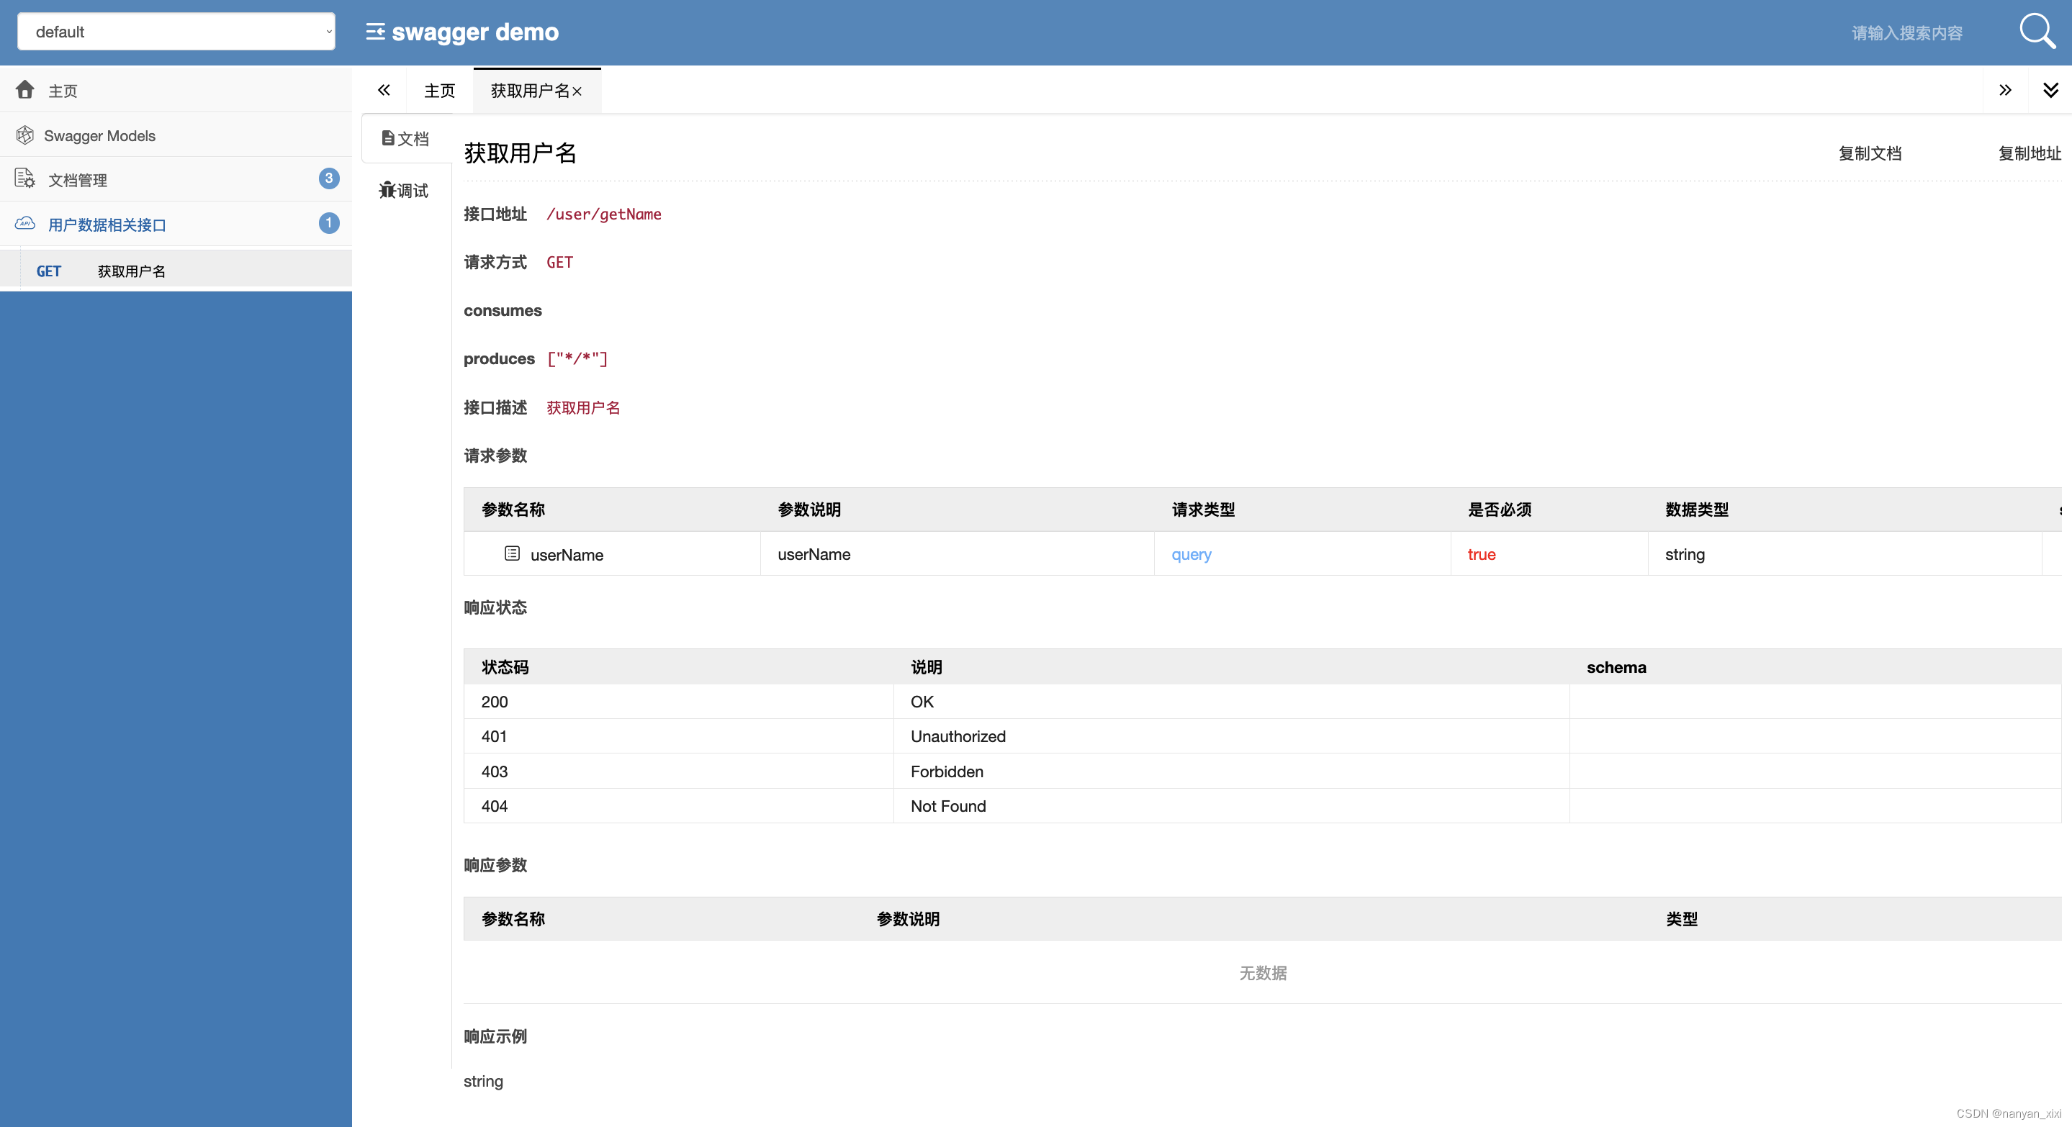Expand tab options double-down chevron
Image resolution: width=2072 pixels, height=1127 pixels.
(2050, 90)
